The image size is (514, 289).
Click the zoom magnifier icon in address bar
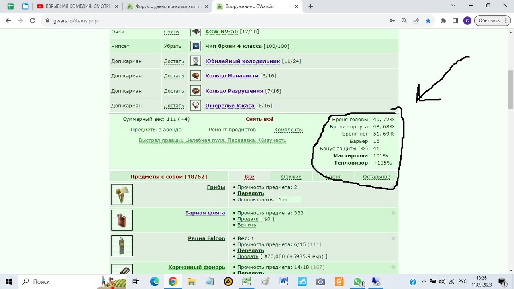(404, 21)
